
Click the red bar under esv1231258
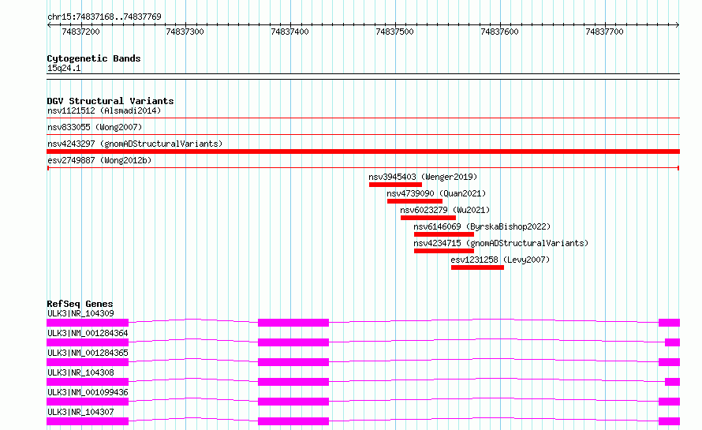[477, 267]
